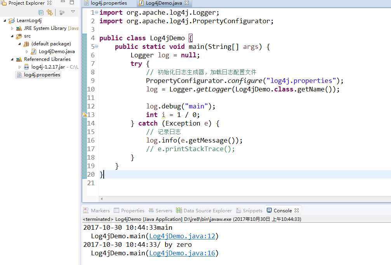Click Project Explorer tab icon
This screenshot has height=265, width=391.
click(x=4, y=3)
